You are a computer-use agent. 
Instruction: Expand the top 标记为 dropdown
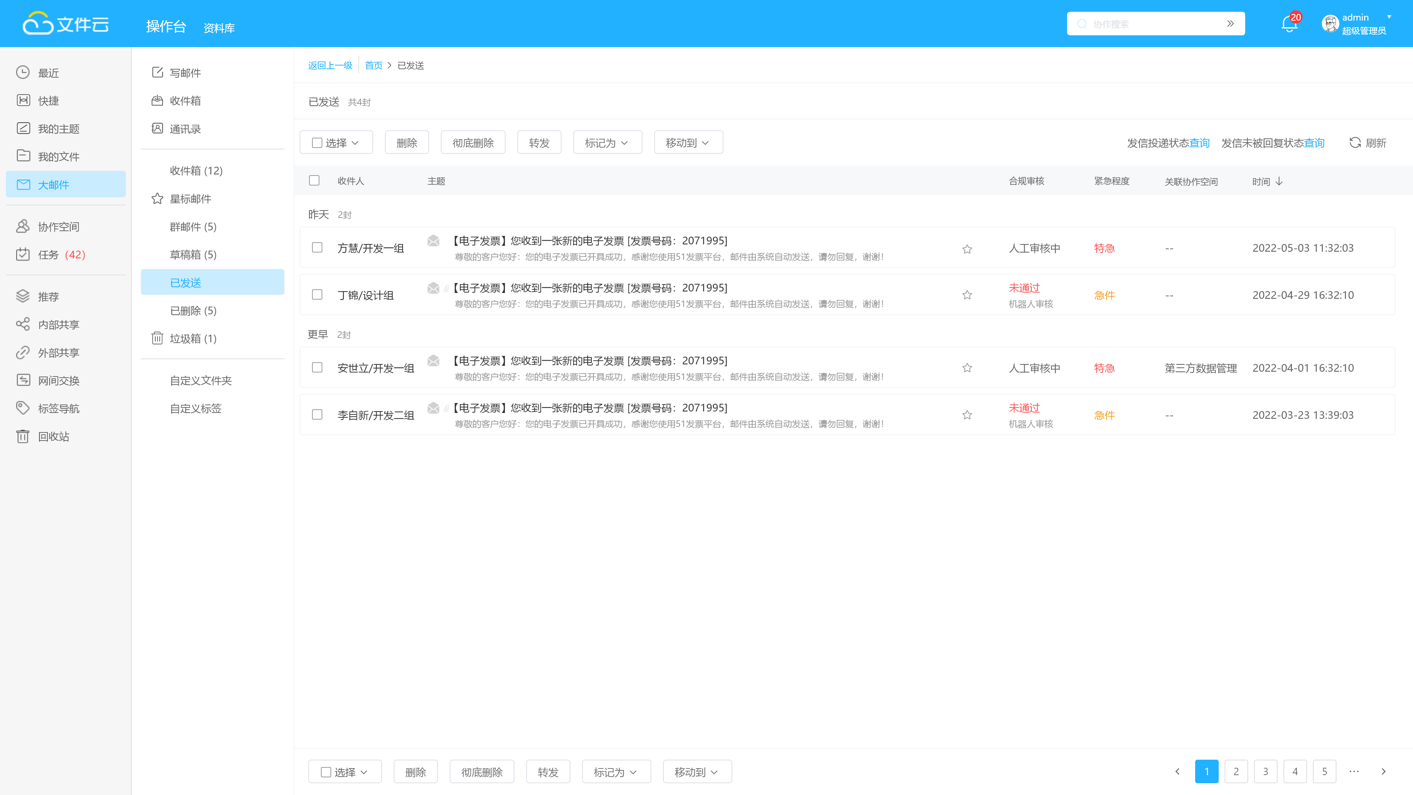[607, 143]
